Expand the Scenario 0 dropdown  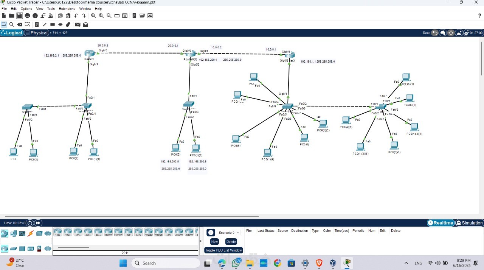coord(229,233)
